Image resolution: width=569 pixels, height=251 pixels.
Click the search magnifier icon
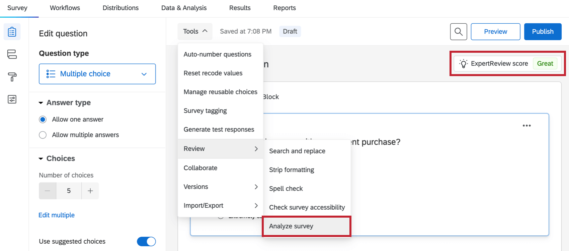459,32
